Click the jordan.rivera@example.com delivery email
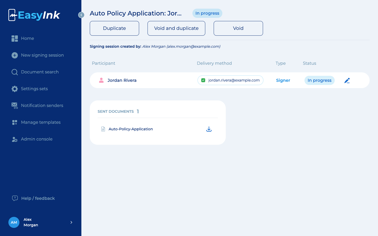The width and height of the screenshot is (378, 236). (x=234, y=80)
